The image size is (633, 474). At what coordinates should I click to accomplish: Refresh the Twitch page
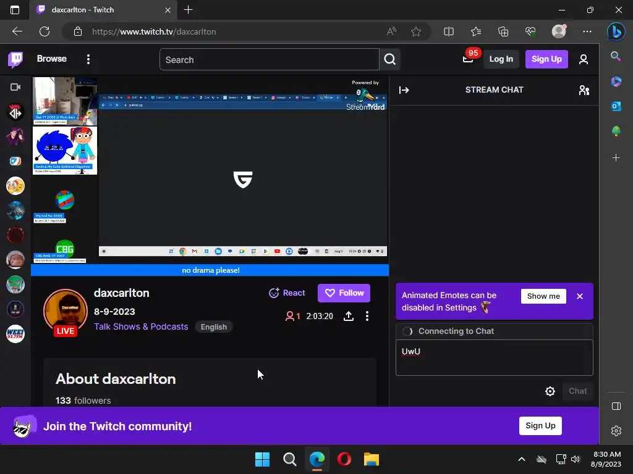pos(45,31)
